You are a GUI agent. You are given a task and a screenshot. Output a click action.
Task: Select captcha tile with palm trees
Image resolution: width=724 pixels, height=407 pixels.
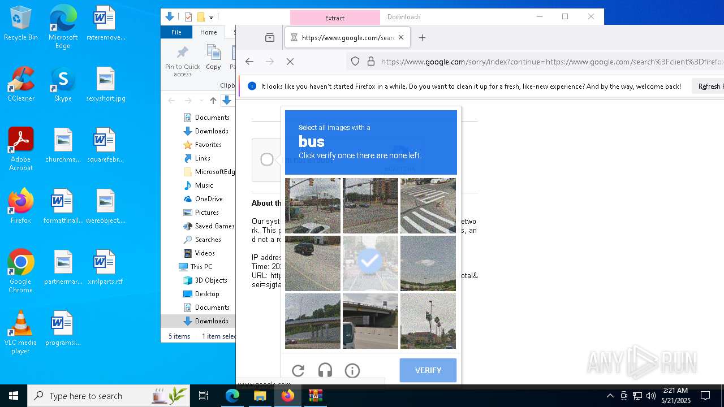[428, 321]
